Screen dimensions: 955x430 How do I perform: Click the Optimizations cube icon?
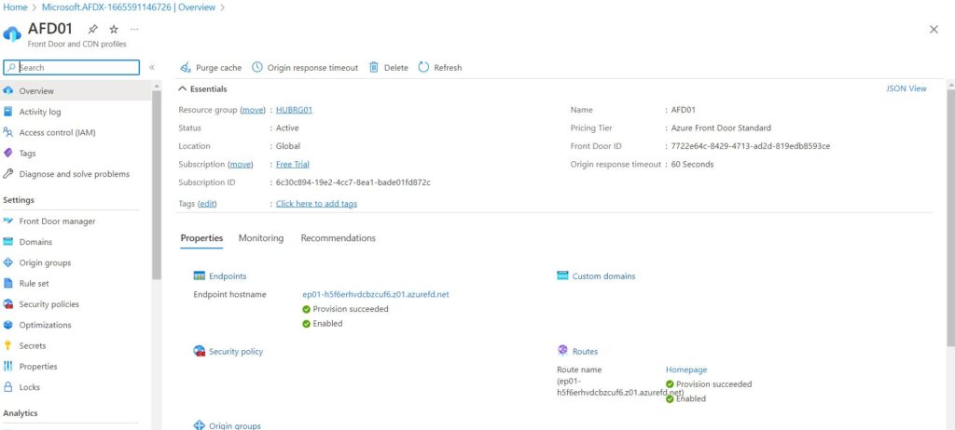click(7, 324)
